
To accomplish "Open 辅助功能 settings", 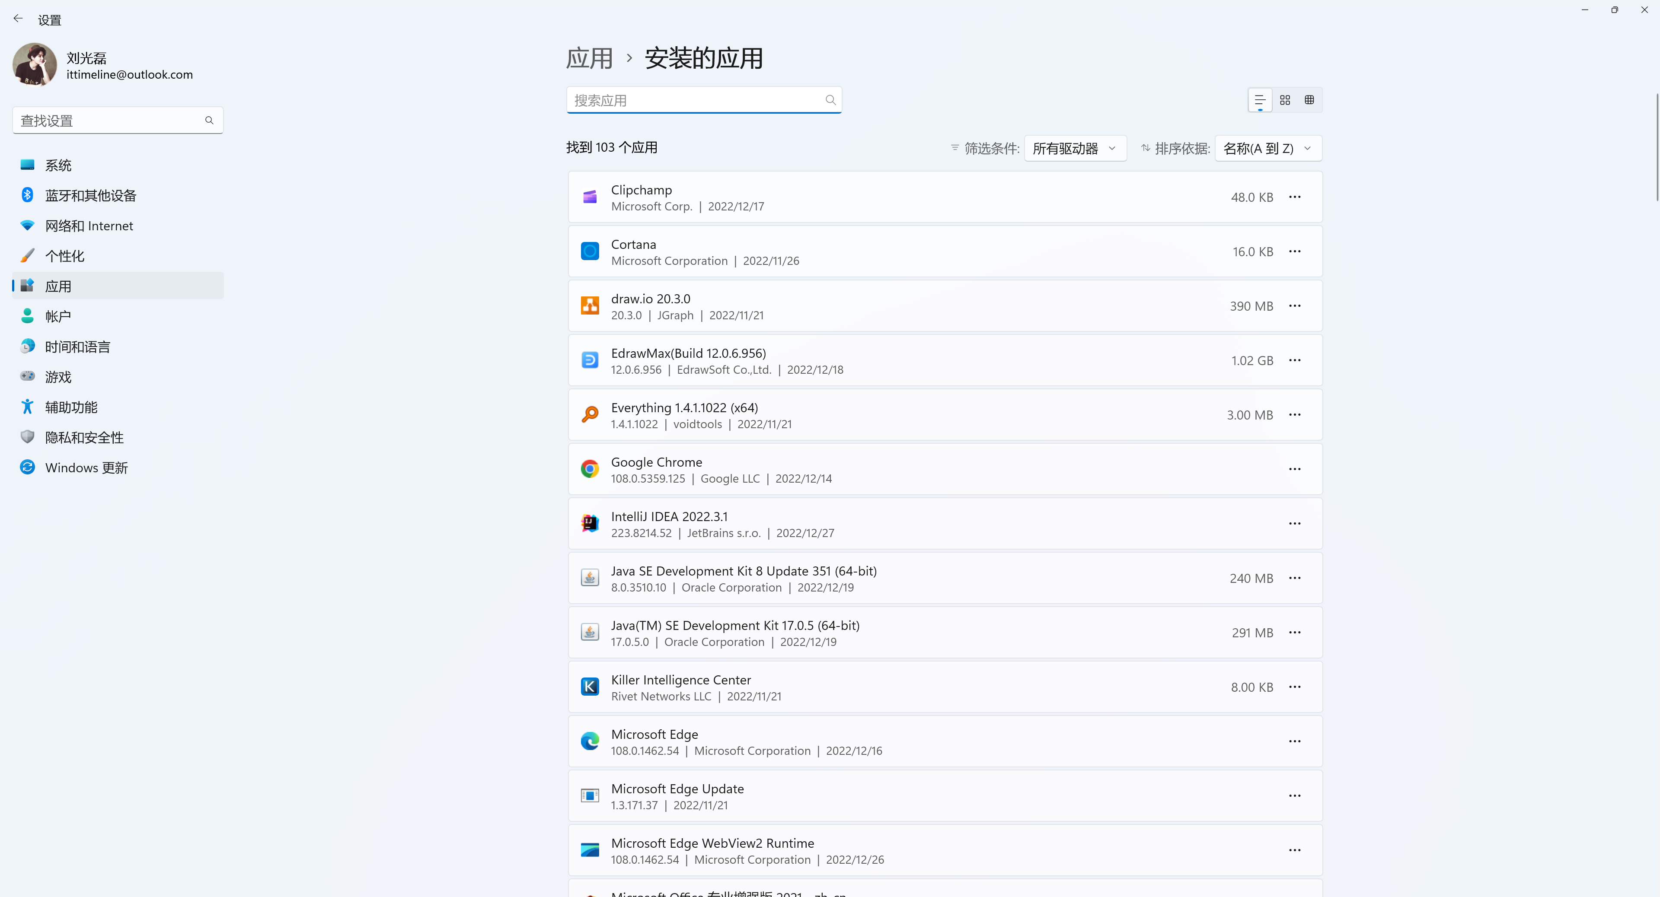I will (x=118, y=407).
